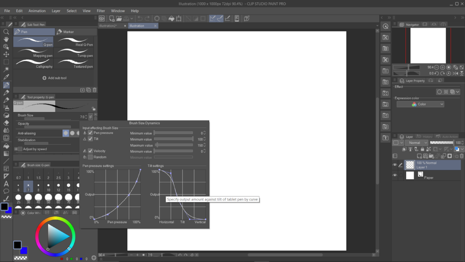Hide the Paper layer using eye icon
Viewport: 465px width, 262px height.
coord(395,175)
